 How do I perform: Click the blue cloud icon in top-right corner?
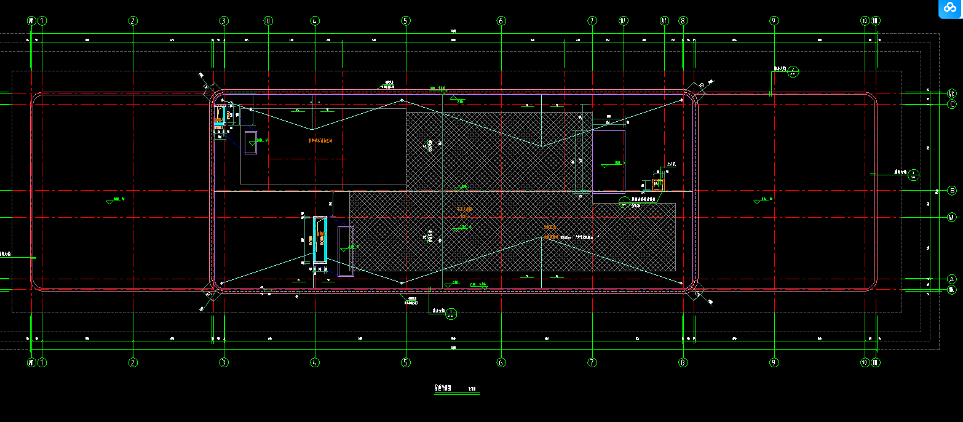950,9
